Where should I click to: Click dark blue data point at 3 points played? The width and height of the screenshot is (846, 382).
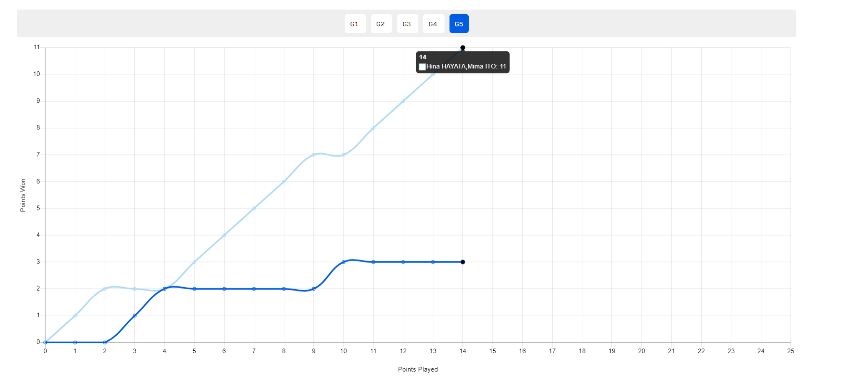(135, 316)
